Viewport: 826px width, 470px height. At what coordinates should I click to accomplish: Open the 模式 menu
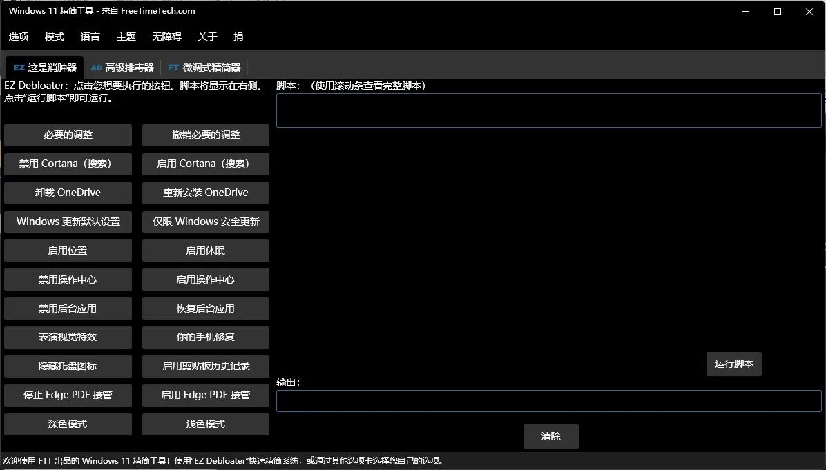coord(55,37)
